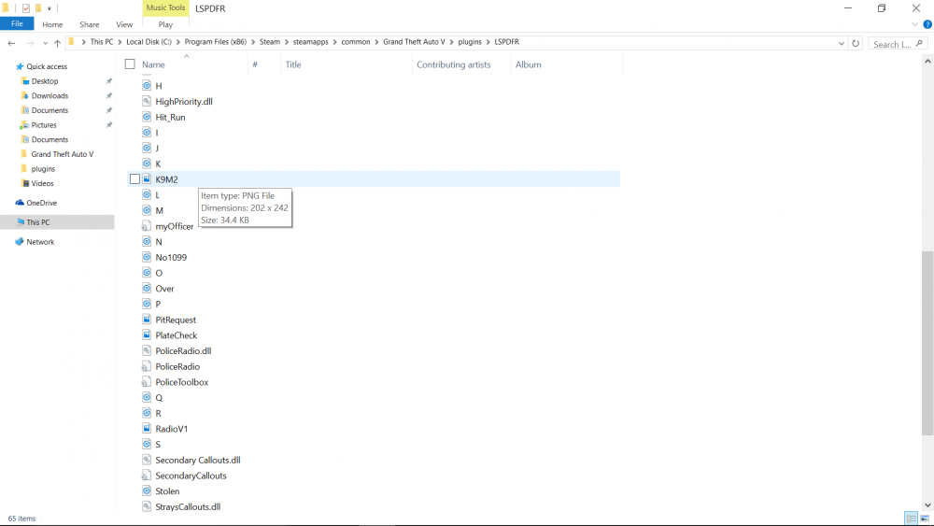This screenshot has height=526, width=934.
Task: Go up one folder level
Action: pyautogui.click(x=57, y=43)
